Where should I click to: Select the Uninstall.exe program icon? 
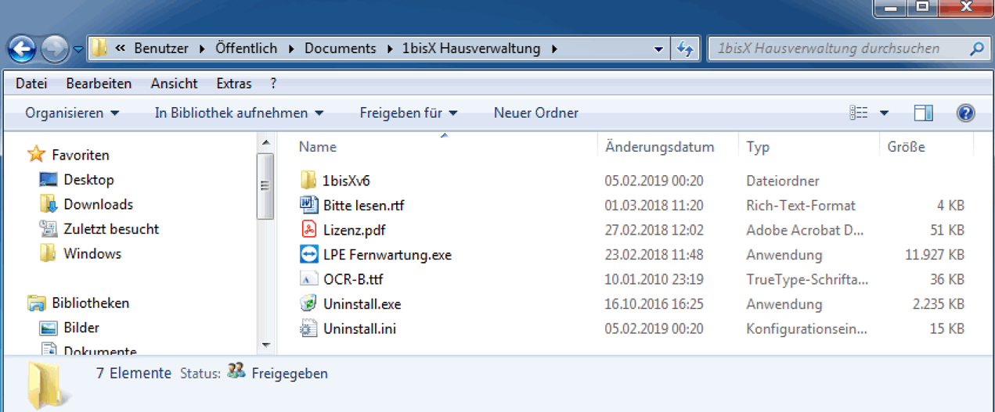[x=308, y=304]
